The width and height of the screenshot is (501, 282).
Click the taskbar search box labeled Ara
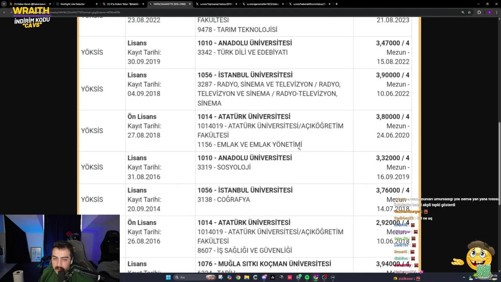click(195, 277)
